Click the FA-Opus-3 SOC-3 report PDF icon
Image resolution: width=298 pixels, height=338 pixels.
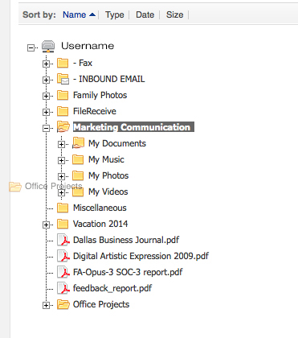63,272
